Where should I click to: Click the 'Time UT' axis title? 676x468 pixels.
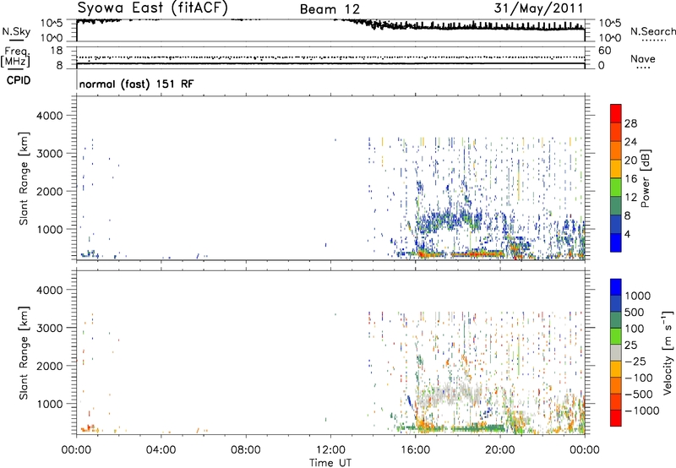point(330,463)
